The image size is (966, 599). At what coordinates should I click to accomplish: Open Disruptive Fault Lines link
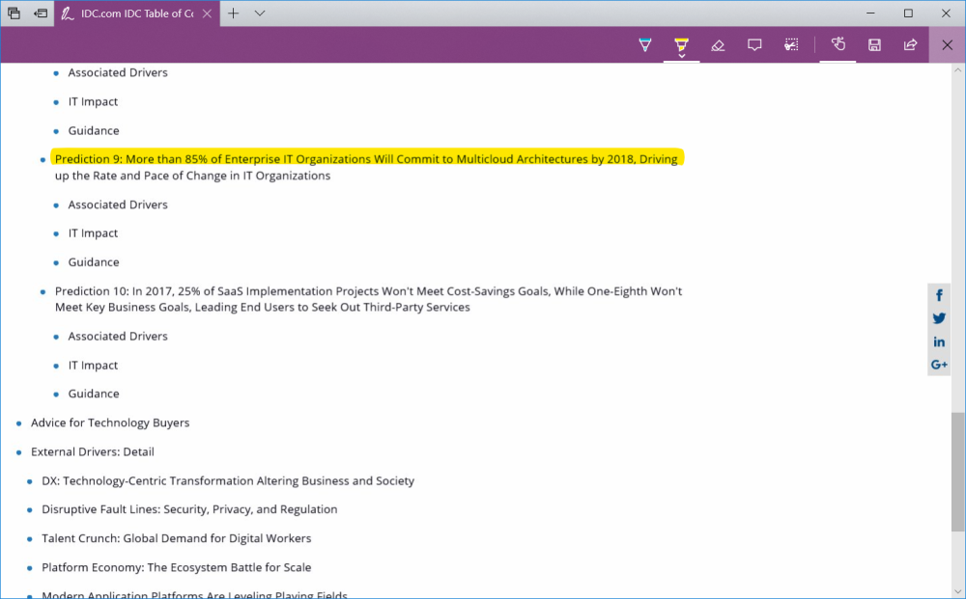point(189,509)
